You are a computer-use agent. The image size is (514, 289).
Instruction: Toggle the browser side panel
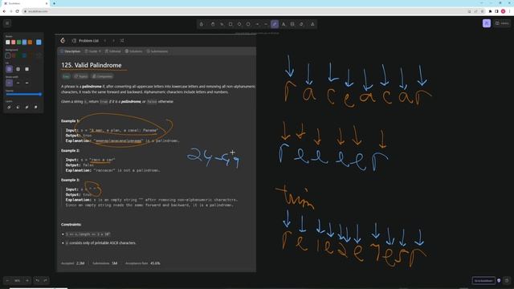[496, 11]
